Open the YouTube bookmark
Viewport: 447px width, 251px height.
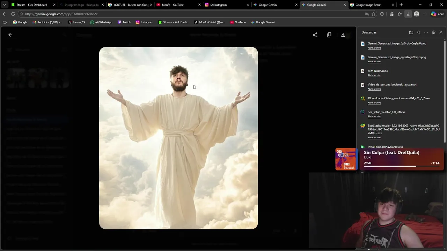[238, 22]
